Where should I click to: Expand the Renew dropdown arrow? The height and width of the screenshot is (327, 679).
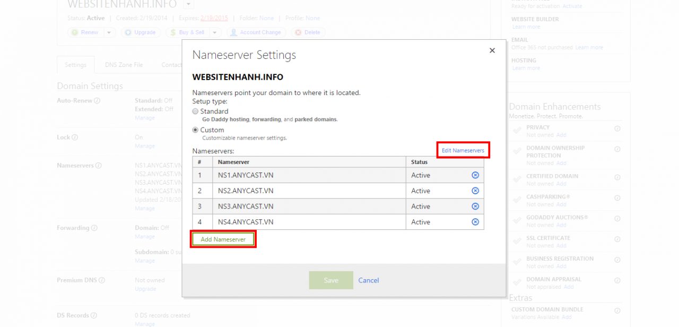pos(109,32)
